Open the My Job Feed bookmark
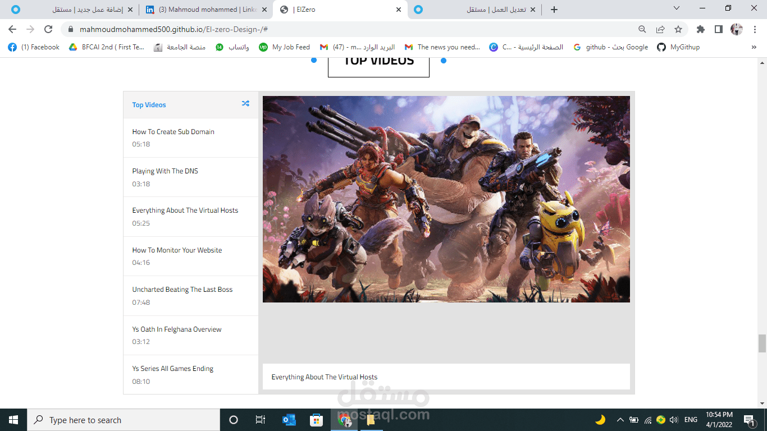Viewport: 767px width, 431px height. [x=284, y=47]
